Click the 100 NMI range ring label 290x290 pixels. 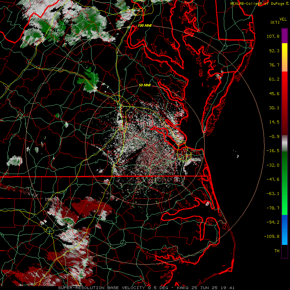click(x=145, y=25)
